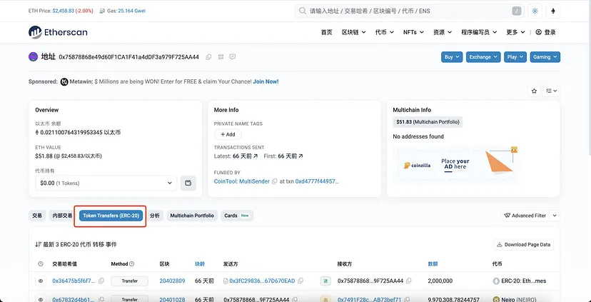This screenshot has height=302, width=591.
Task: Copy CoinTool: MultiSender address
Action: [x=274, y=181]
